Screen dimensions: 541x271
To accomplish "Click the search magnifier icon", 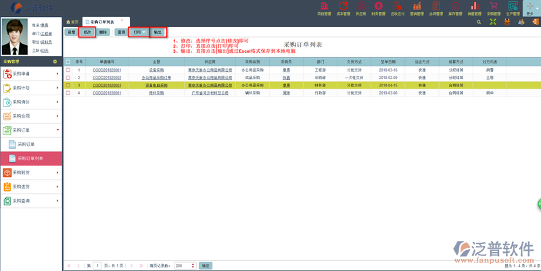I will [x=479, y=22].
